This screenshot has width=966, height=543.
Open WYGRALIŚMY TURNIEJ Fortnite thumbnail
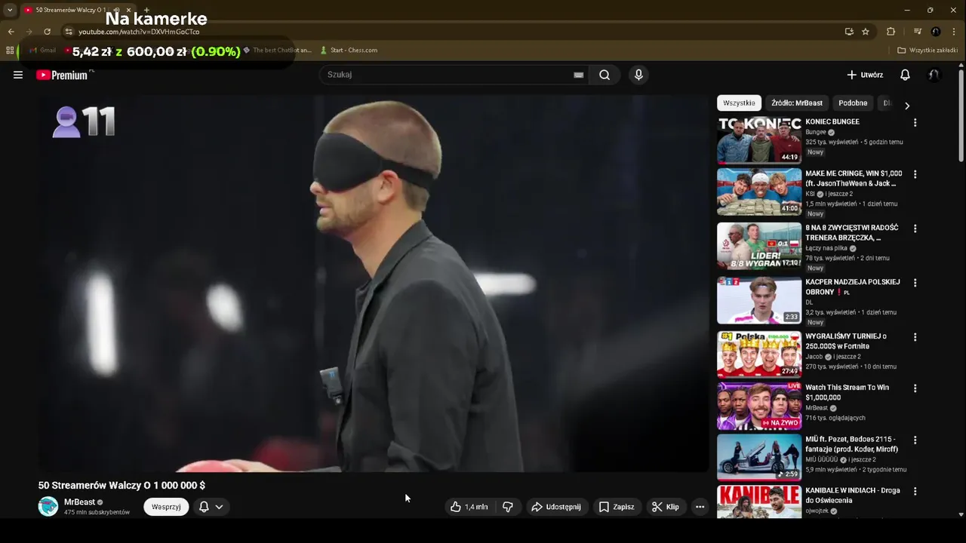[759, 354]
